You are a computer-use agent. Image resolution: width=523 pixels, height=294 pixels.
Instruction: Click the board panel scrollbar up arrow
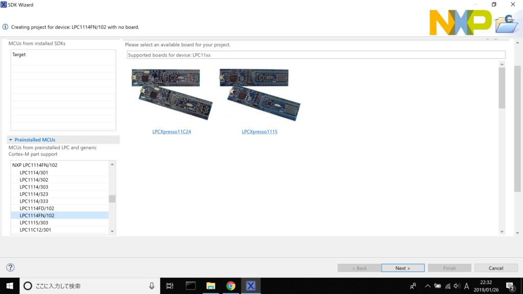502,64
